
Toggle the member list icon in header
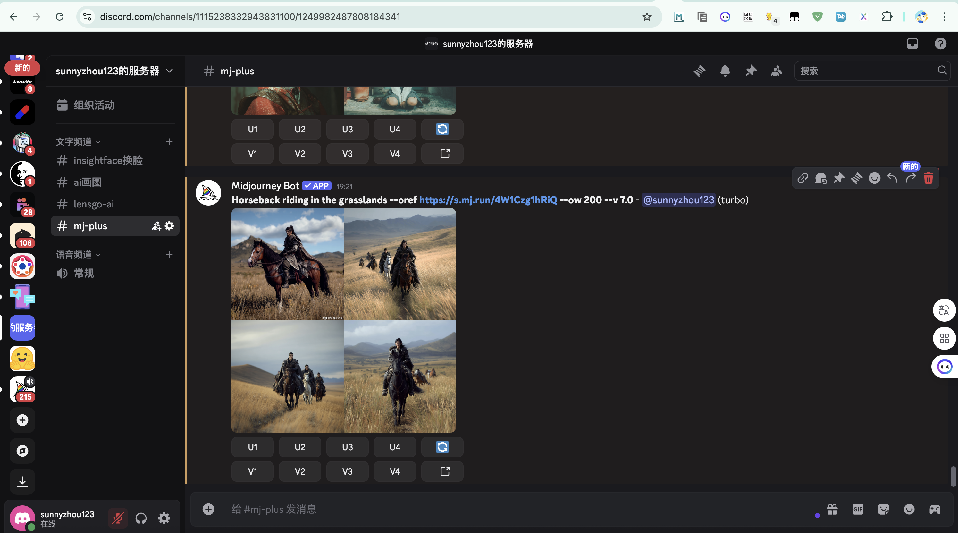coord(777,71)
